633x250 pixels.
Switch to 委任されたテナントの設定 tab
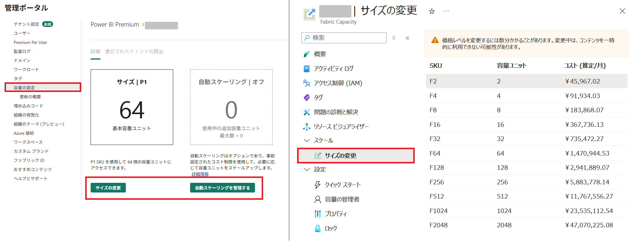(134, 51)
